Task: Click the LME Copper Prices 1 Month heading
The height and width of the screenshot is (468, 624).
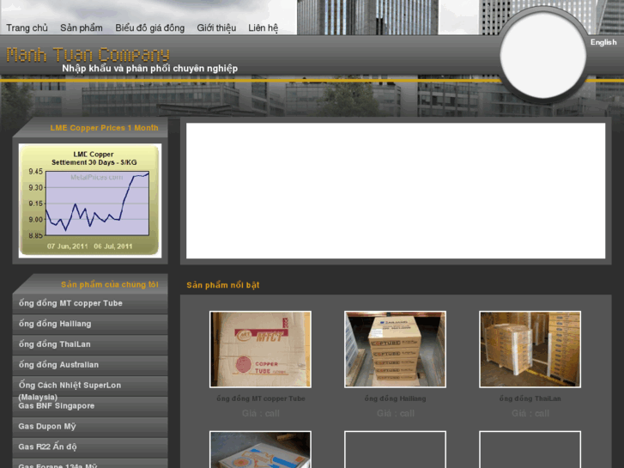Action: point(104,128)
